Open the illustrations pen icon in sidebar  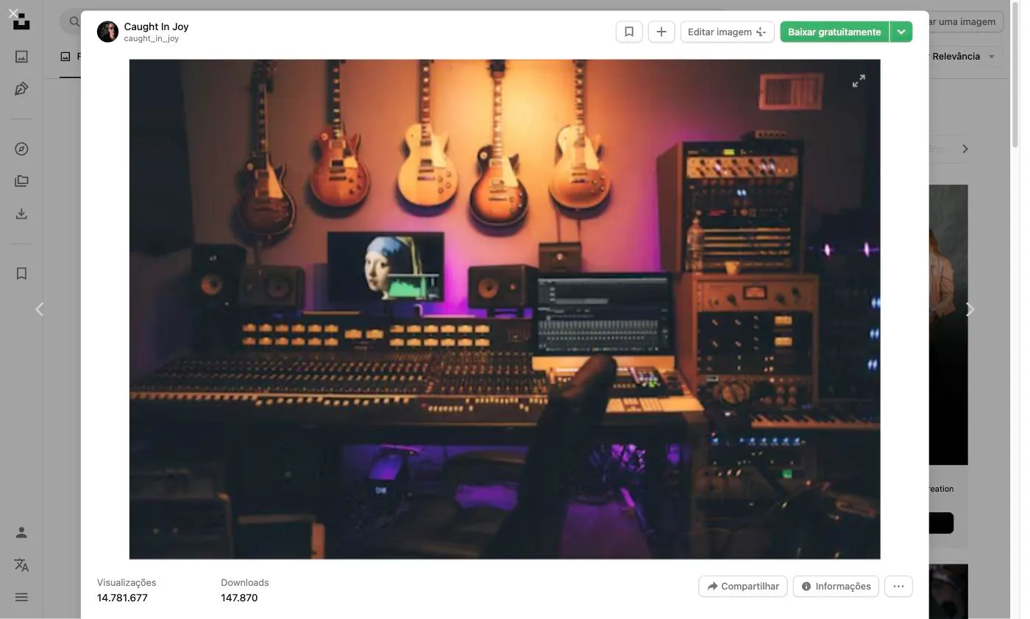tap(21, 89)
